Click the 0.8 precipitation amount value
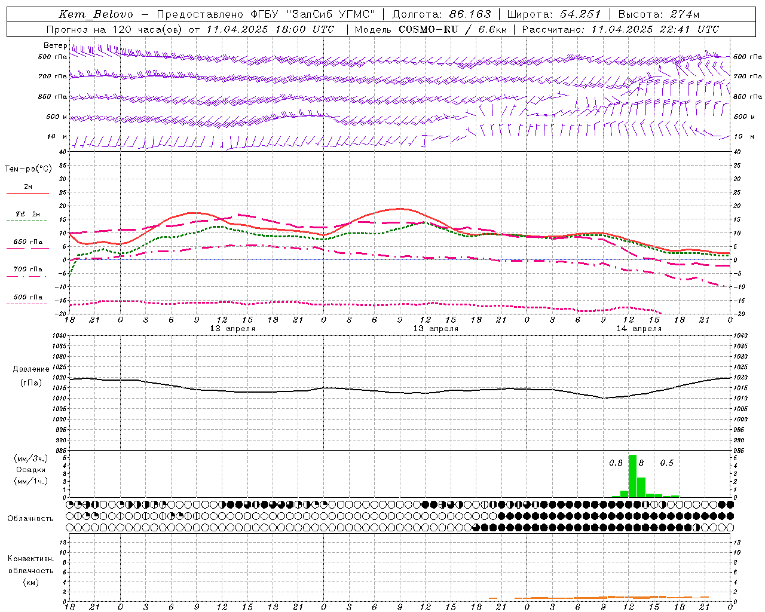765x612 pixels. click(616, 463)
